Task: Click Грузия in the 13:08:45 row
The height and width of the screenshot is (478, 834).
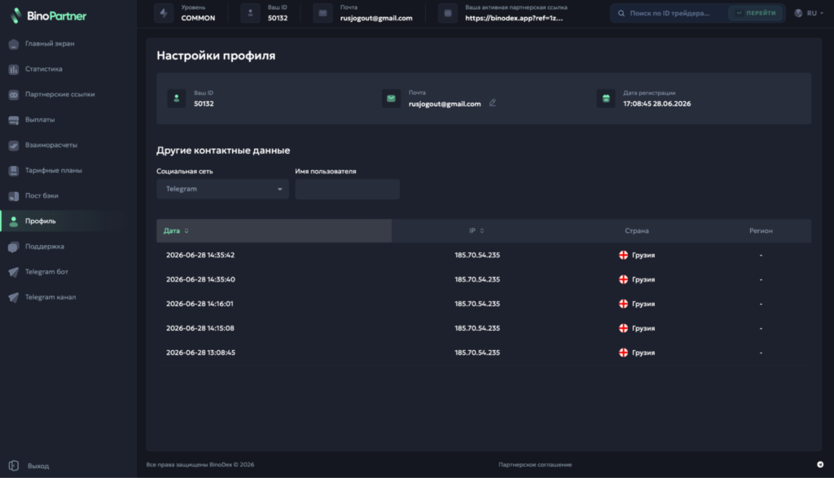Action: click(x=643, y=353)
